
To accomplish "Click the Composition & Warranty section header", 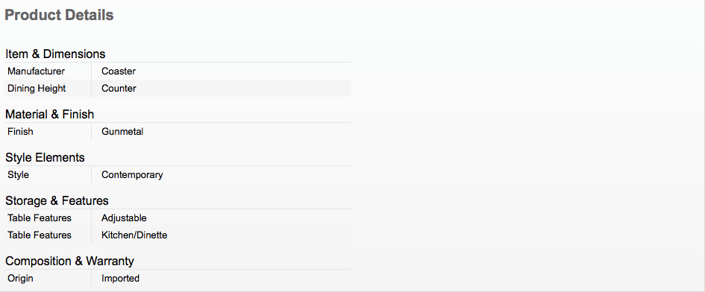I will 69,261.
